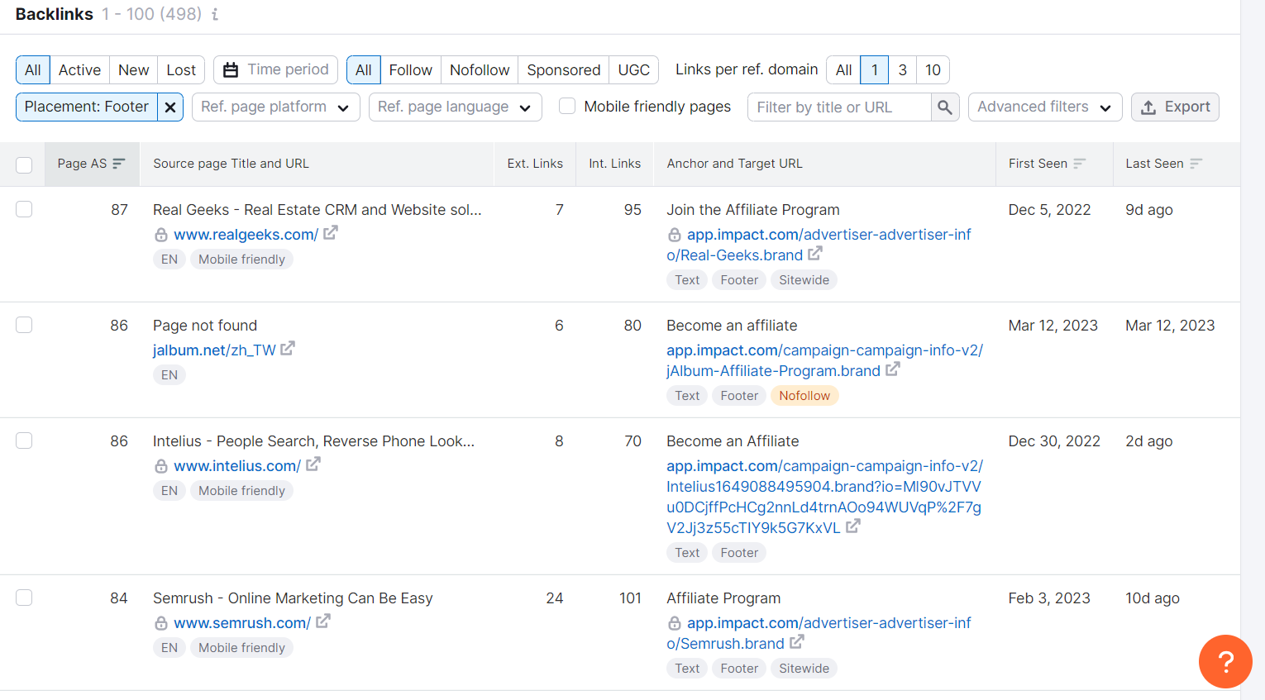Select the Nofollow link type tab
This screenshot has width=1265, height=700.
[480, 70]
